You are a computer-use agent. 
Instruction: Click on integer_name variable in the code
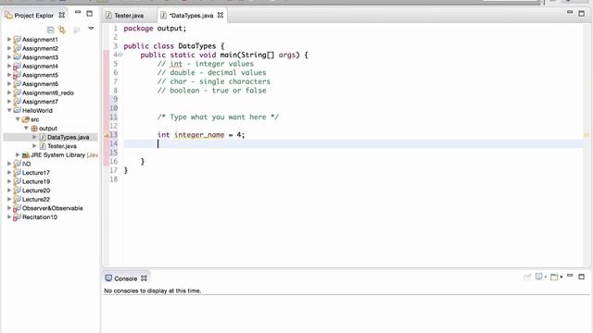[199, 135]
